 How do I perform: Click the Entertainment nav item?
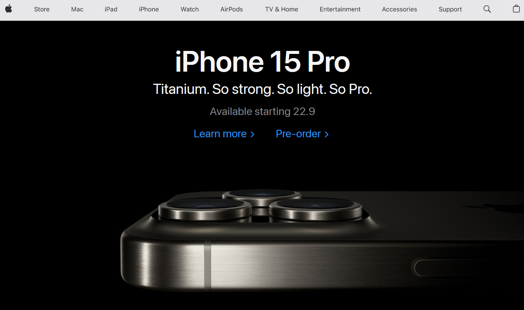pyautogui.click(x=340, y=9)
